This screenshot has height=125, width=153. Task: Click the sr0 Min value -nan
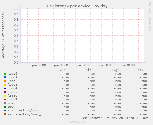(x=91, y=107)
